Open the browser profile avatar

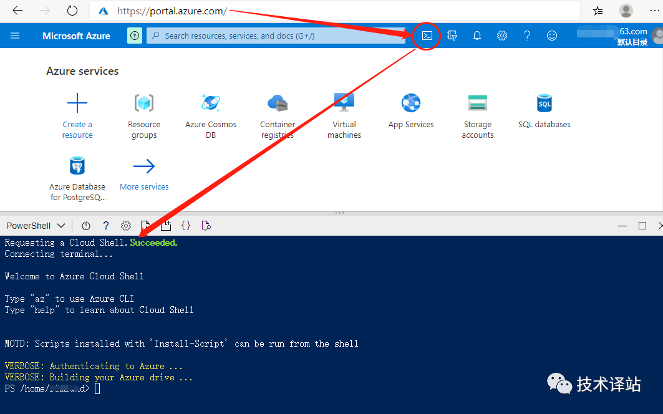[x=626, y=11]
